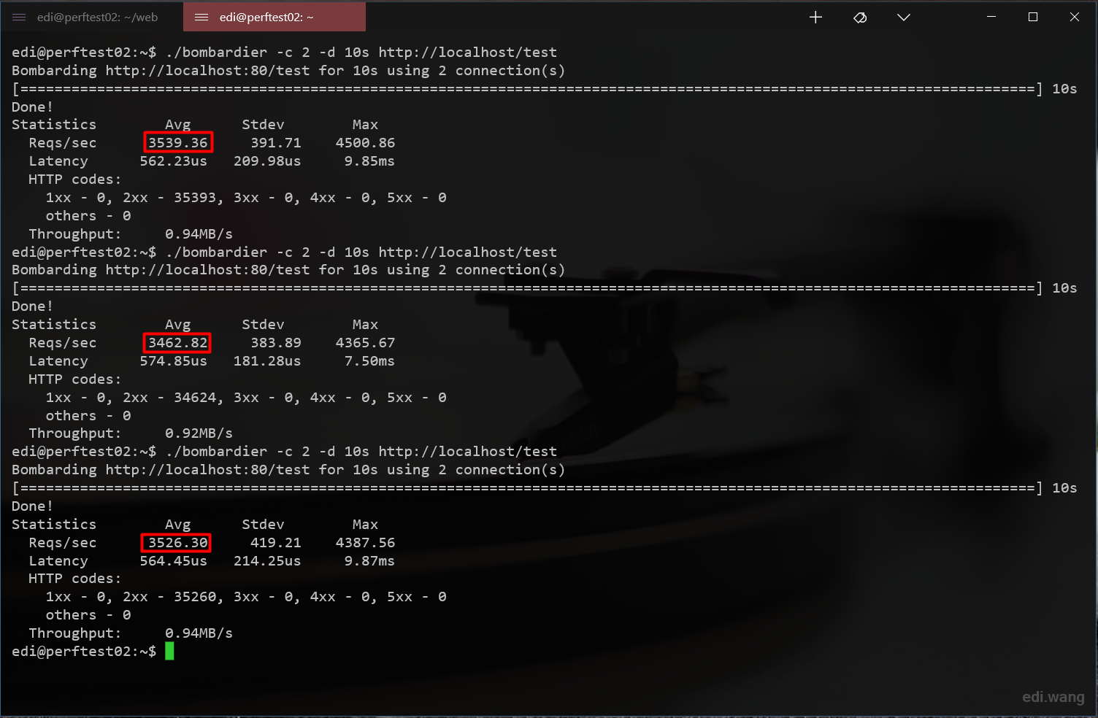
Task: Click the feedback icon next to plus
Action: click(860, 17)
